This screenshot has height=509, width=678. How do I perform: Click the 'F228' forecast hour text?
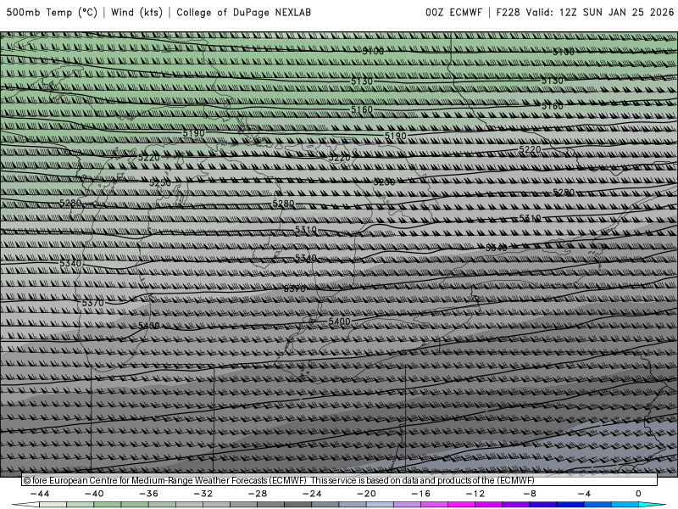point(508,13)
